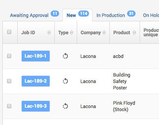Open job Lac-189-3
Image resolution: width=159 pixels, height=125 pixels.
coord(36,106)
